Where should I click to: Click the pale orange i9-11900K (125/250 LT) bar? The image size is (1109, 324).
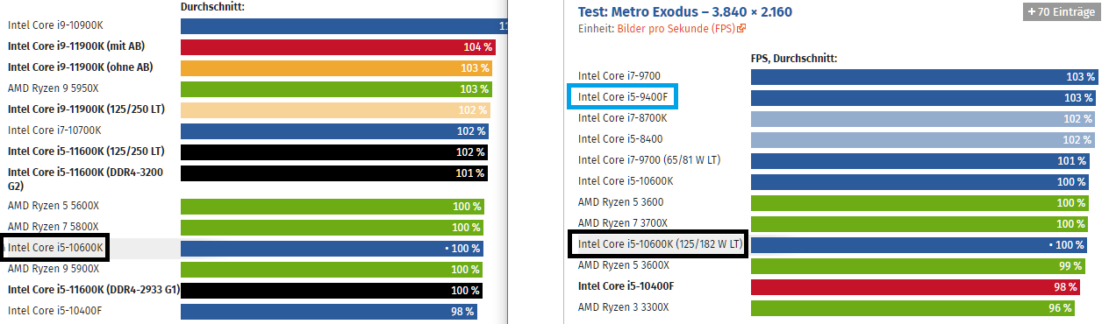tap(335, 110)
